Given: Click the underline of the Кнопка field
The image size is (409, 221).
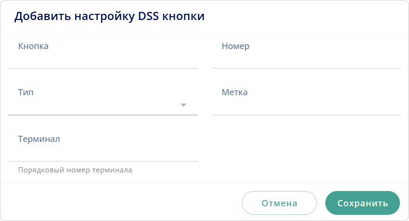Looking at the screenshot, I should coord(103,68).
